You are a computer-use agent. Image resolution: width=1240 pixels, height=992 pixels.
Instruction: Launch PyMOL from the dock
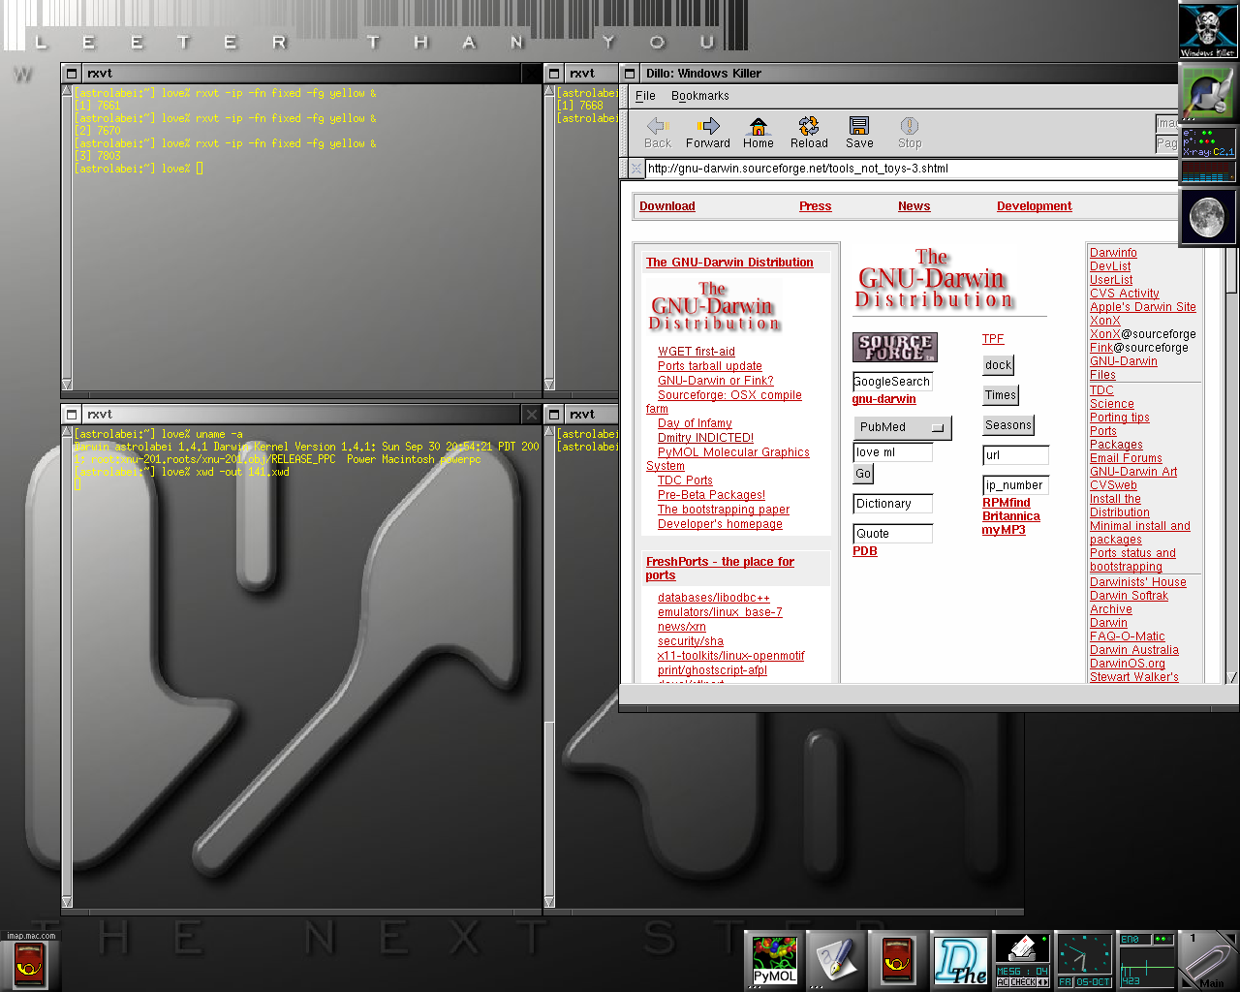coord(774,960)
